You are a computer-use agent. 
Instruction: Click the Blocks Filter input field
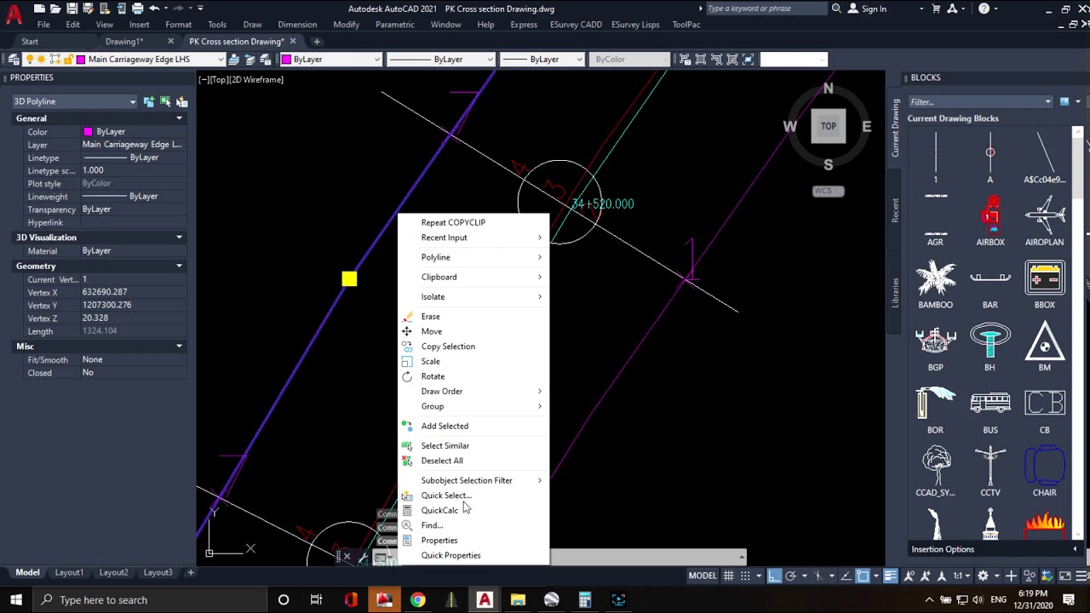point(979,101)
